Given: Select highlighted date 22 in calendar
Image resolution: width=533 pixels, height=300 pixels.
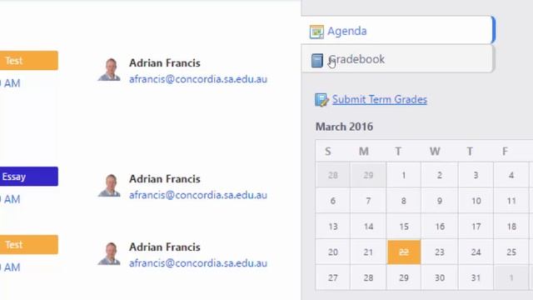Looking at the screenshot, I should coord(404,252).
